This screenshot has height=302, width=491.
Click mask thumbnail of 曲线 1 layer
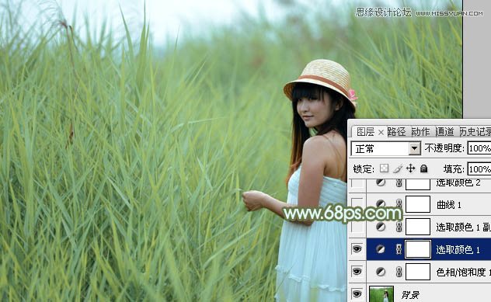[418, 204]
